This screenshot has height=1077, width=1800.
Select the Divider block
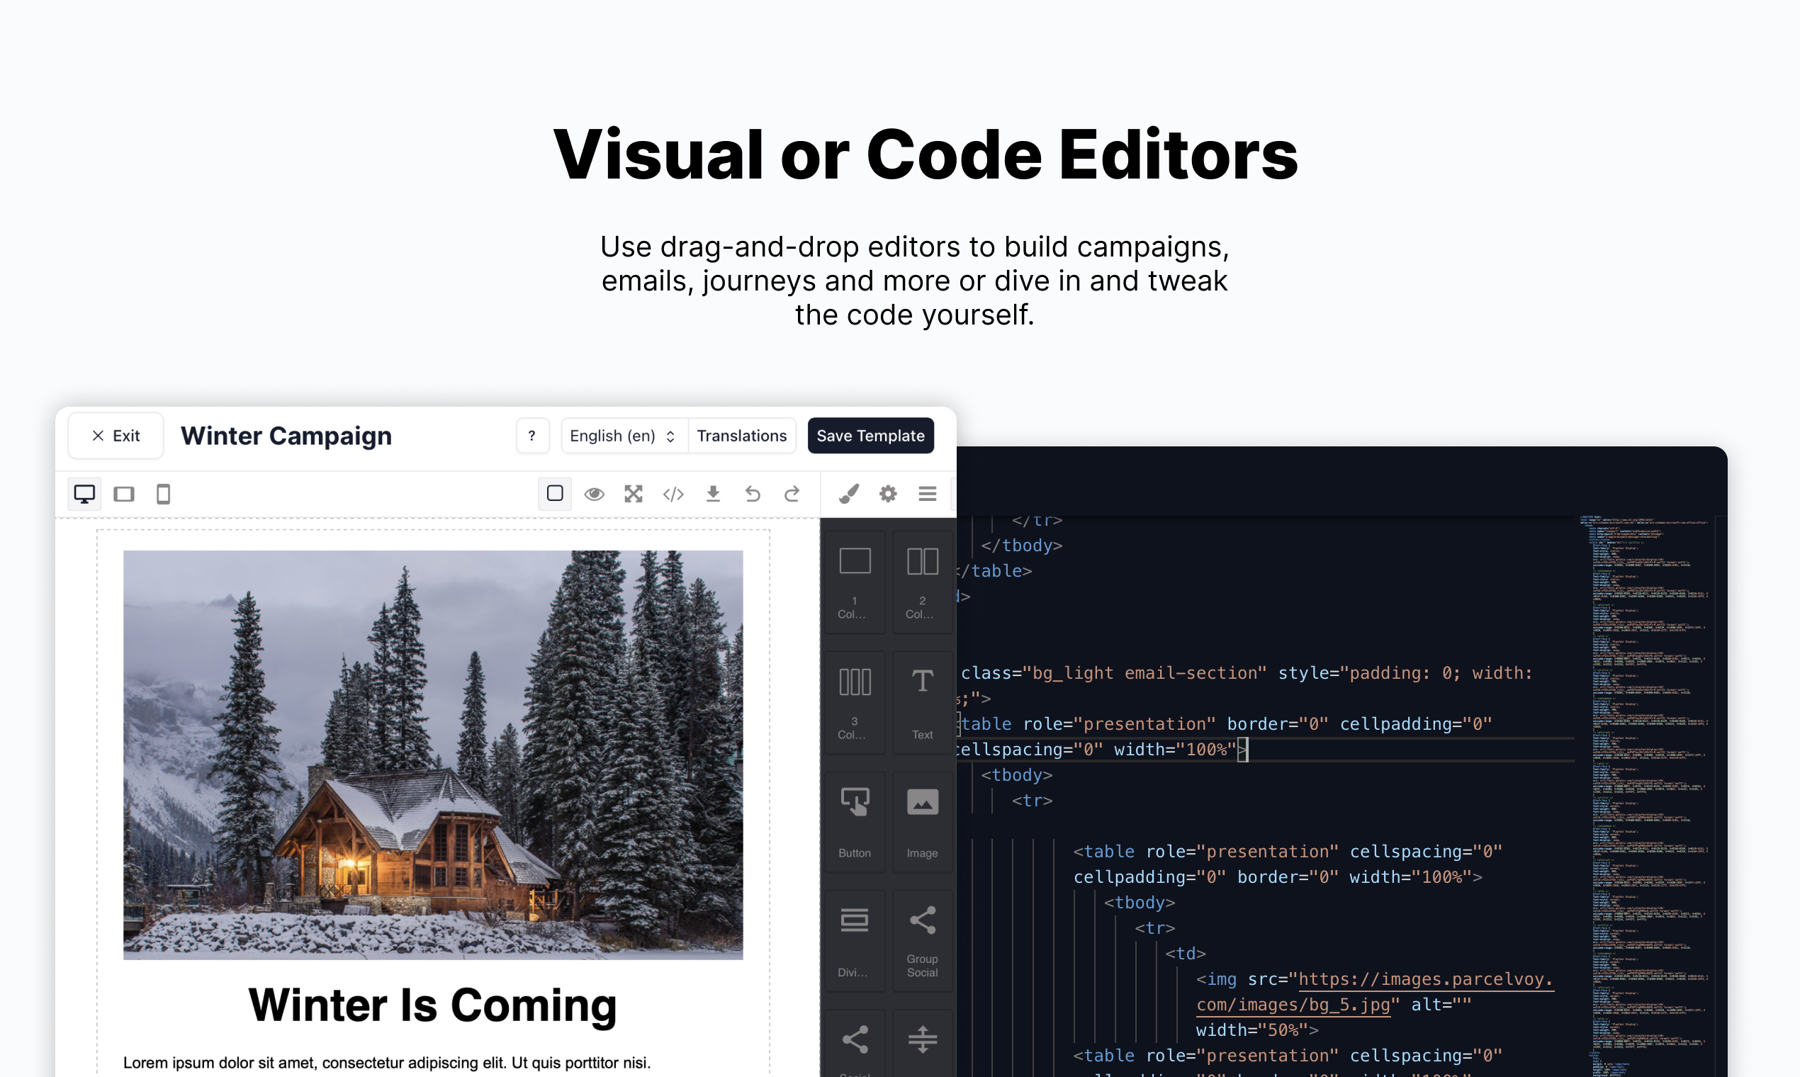(x=855, y=940)
